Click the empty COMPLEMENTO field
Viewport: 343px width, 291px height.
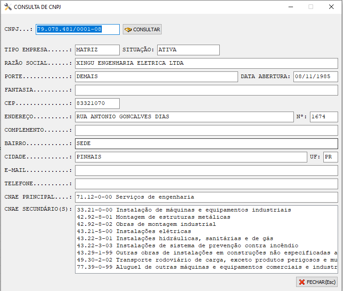coord(206,130)
